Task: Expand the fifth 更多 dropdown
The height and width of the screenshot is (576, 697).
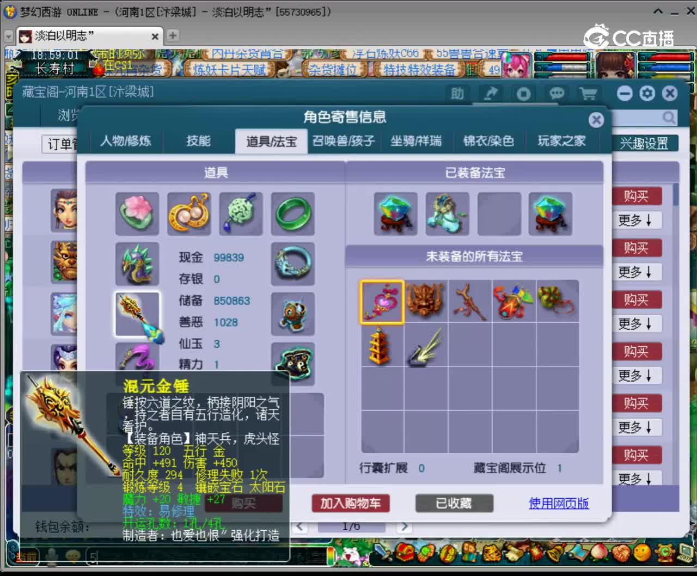Action: pos(636,427)
